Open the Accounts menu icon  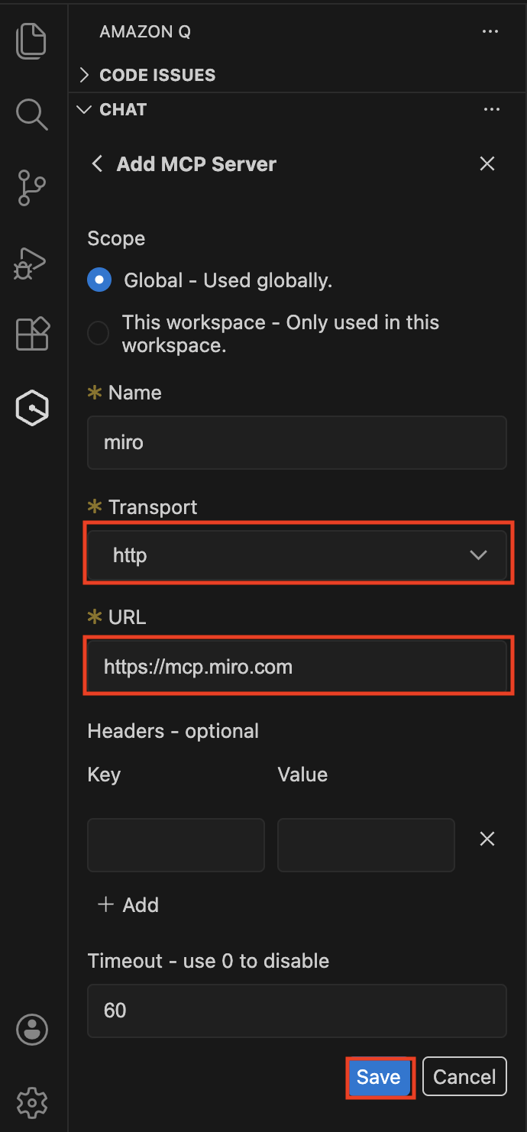(32, 1030)
